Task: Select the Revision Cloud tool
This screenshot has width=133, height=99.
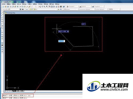Action: click(2, 28)
